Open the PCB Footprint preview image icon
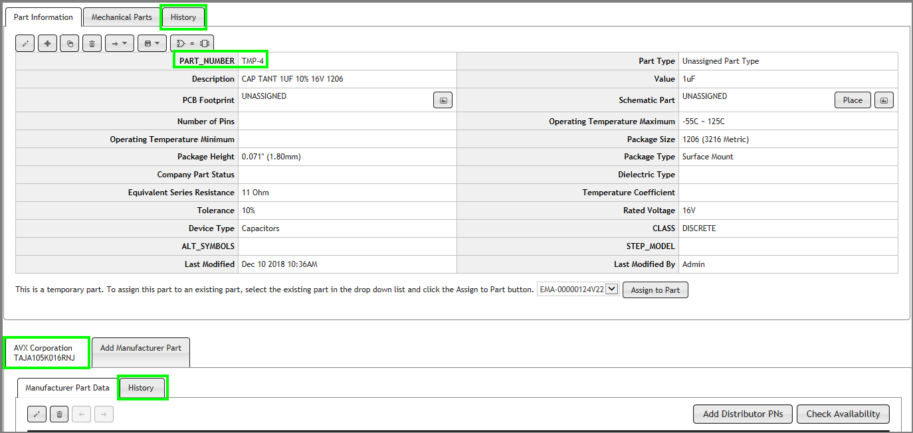913x433 pixels. [443, 100]
